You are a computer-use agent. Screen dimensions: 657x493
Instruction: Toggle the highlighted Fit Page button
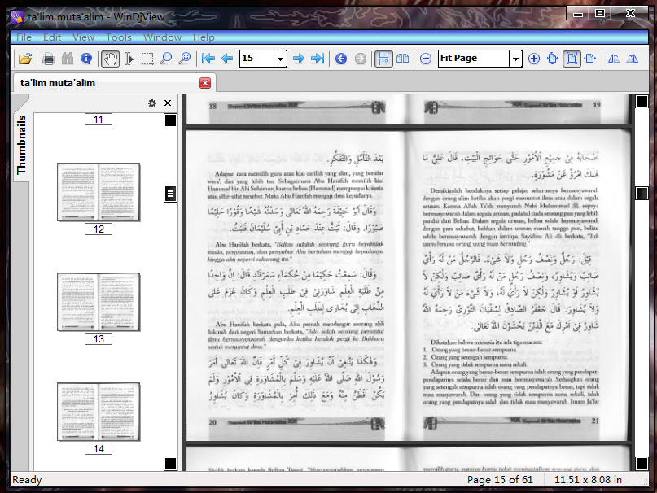pos(572,59)
